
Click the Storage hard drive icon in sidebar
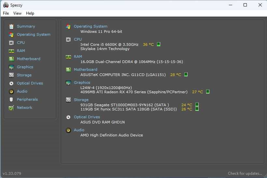click(x=11, y=75)
